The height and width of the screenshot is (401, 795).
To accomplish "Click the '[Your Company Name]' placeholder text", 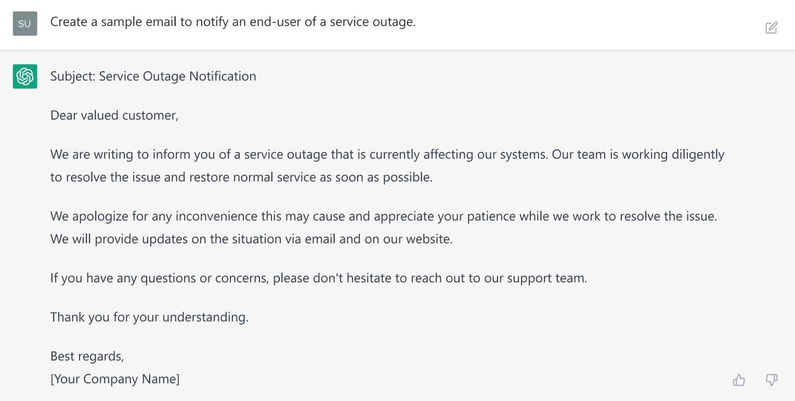I will point(114,379).
